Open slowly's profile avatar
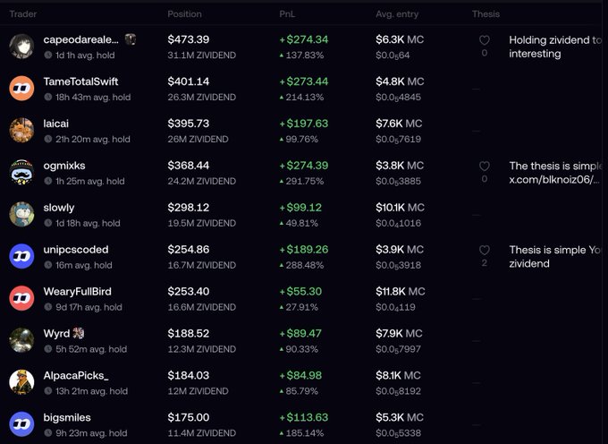This screenshot has width=608, height=444. click(x=21, y=214)
